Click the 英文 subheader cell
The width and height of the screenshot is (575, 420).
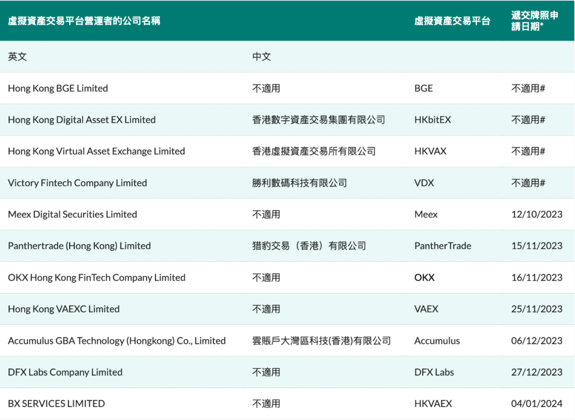17,56
